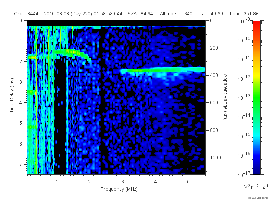Image resolution: width=274 pixels, height=205 pixels.
Task: Click the 'Frequency (MHz)' axis label
Action: [x=119, y=189]
